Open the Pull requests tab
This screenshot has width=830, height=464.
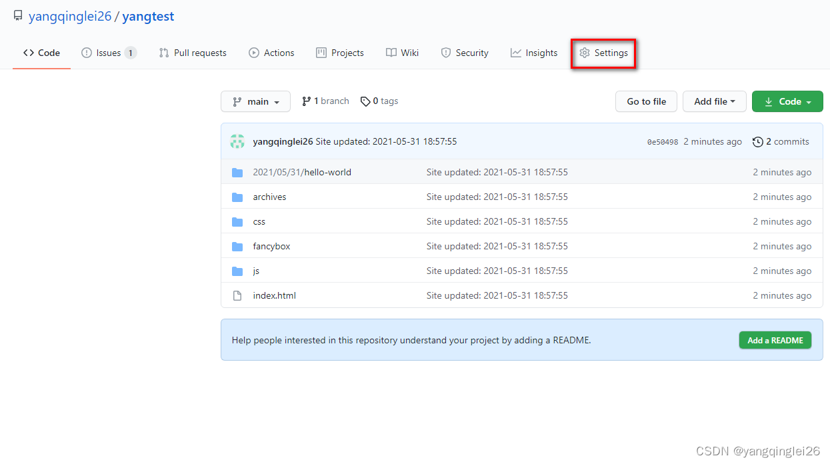coord(193,53)
